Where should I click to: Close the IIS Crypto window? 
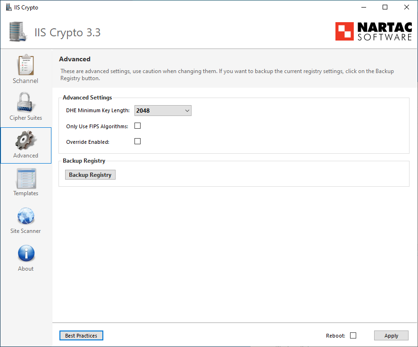(407, 7)
